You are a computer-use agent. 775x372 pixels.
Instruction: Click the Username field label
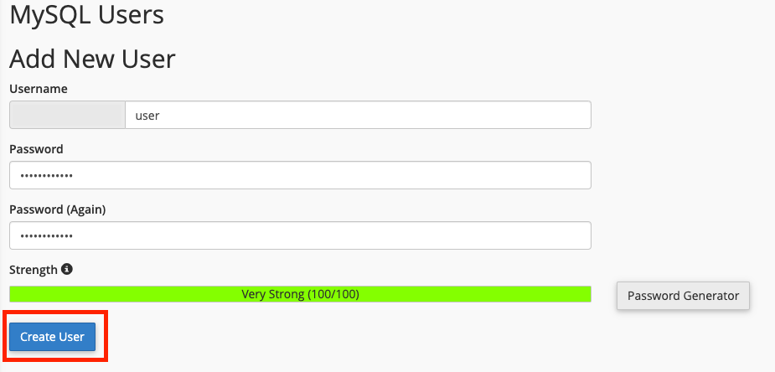[x=39, y=89]
